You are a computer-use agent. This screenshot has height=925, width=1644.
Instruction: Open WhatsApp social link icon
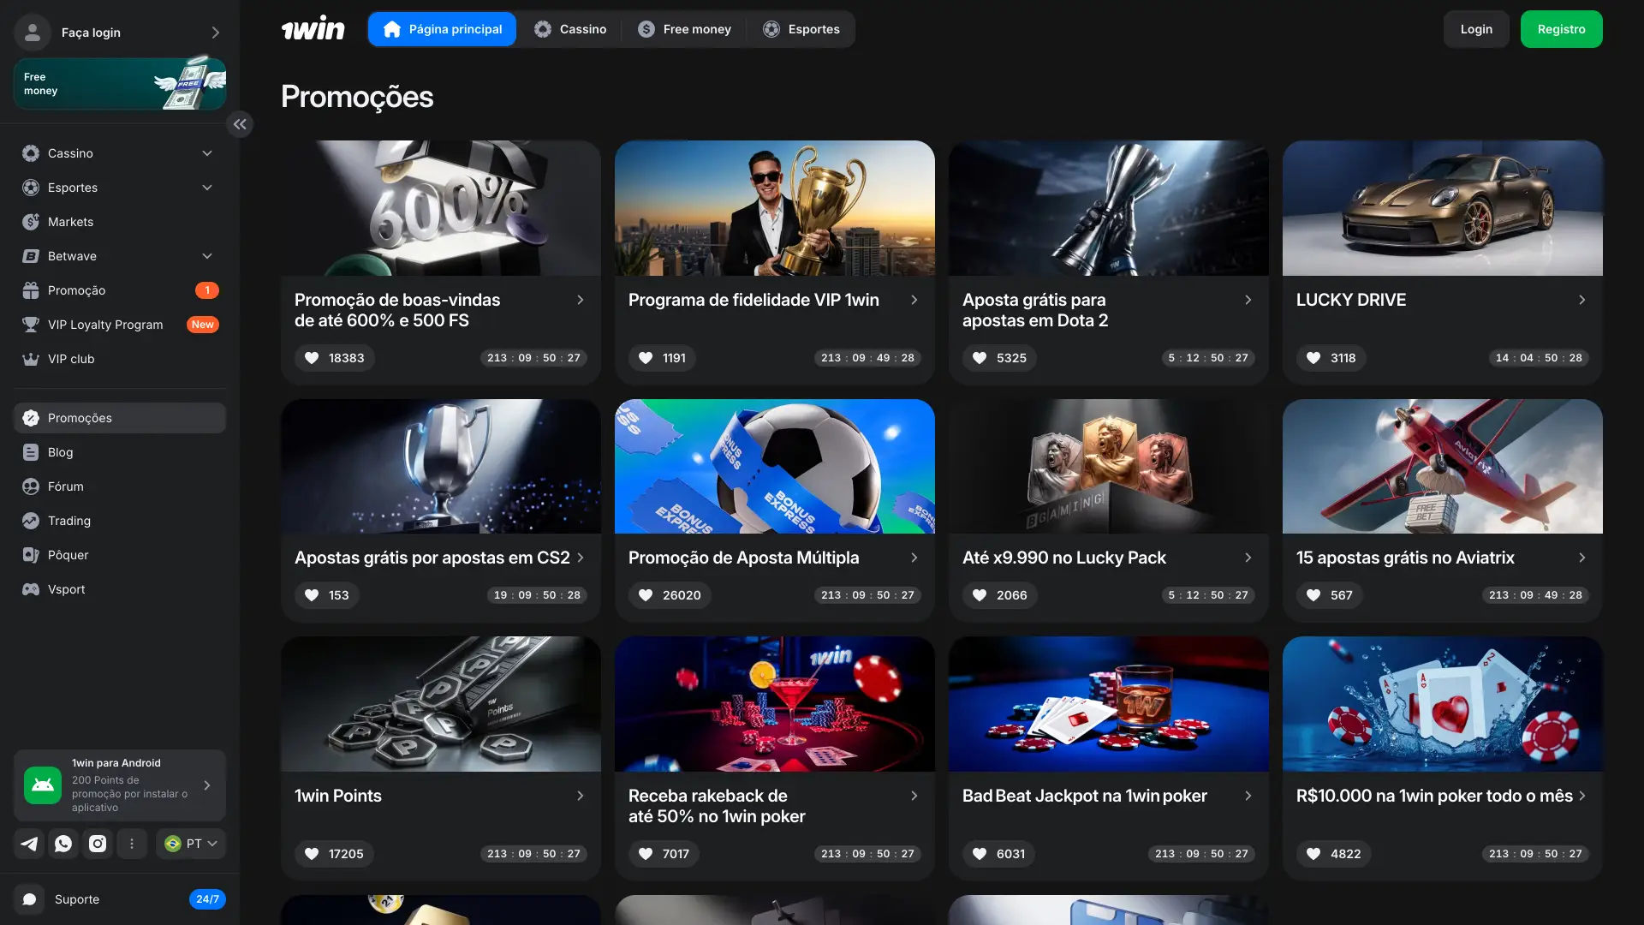(x=63, y=844)
